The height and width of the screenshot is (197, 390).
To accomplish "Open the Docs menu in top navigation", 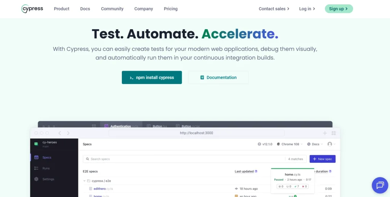I will 85,9.
